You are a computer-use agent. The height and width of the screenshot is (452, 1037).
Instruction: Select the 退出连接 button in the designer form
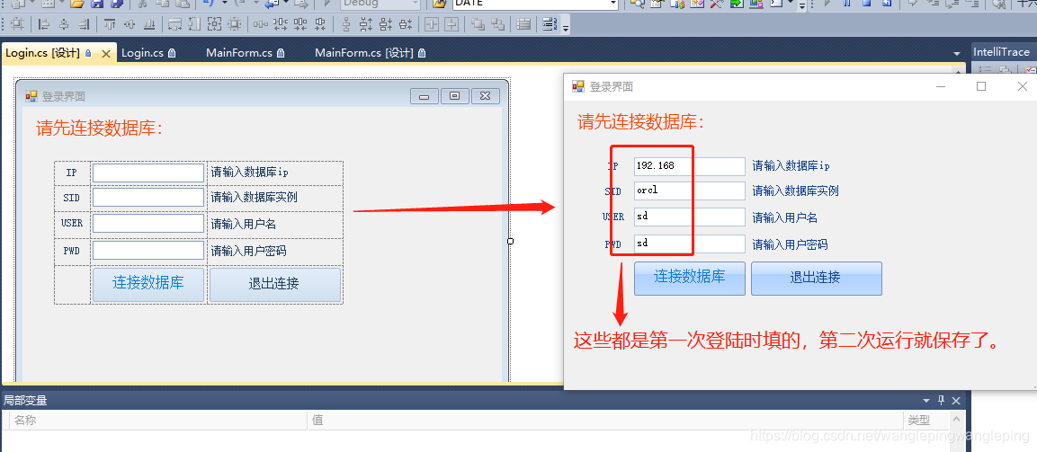(275, 285)
